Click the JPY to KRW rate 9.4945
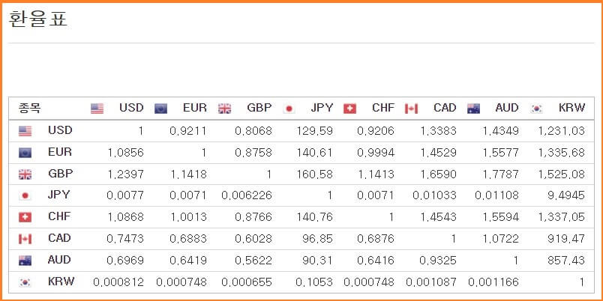 point(566,196)
